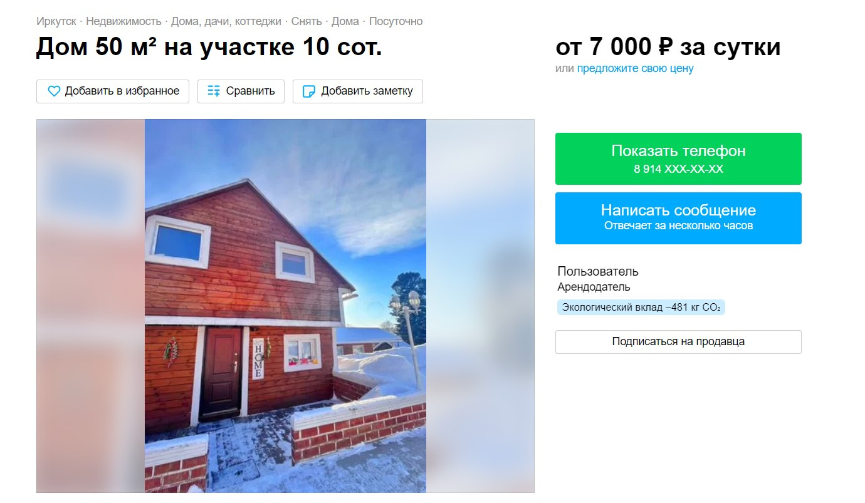Open Посуточно breadcrumb link
Screen dimensions: 865x503
396,21
